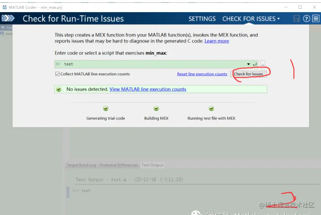Maximize the MATLAB Coder window
321x215 pixels.
click(300, 7)
